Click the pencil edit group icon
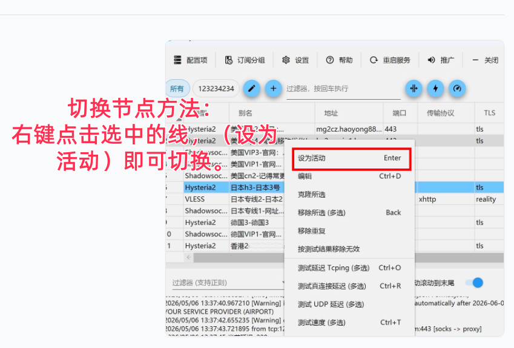This screenshot has width=514, height=348. (251, 89)
